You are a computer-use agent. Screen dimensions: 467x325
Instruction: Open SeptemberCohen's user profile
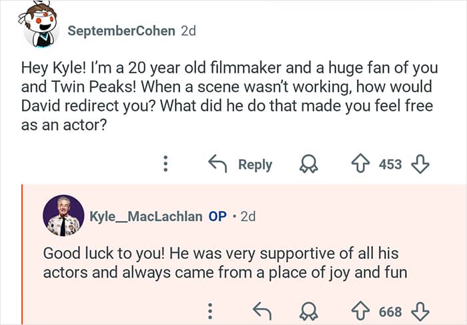(x=122, y=31)
